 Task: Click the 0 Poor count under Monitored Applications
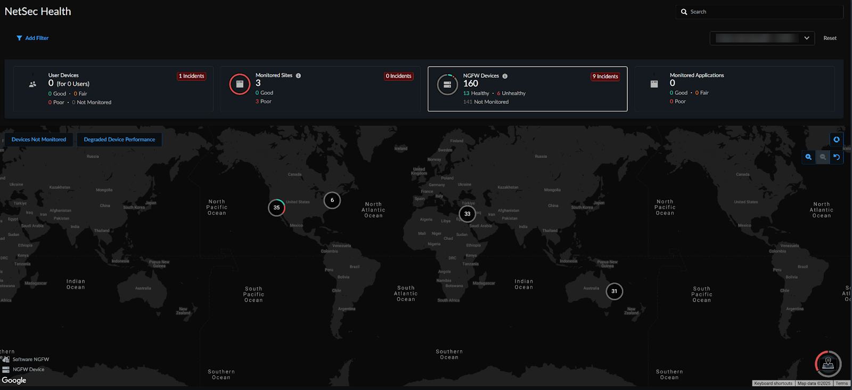[678, 101]
